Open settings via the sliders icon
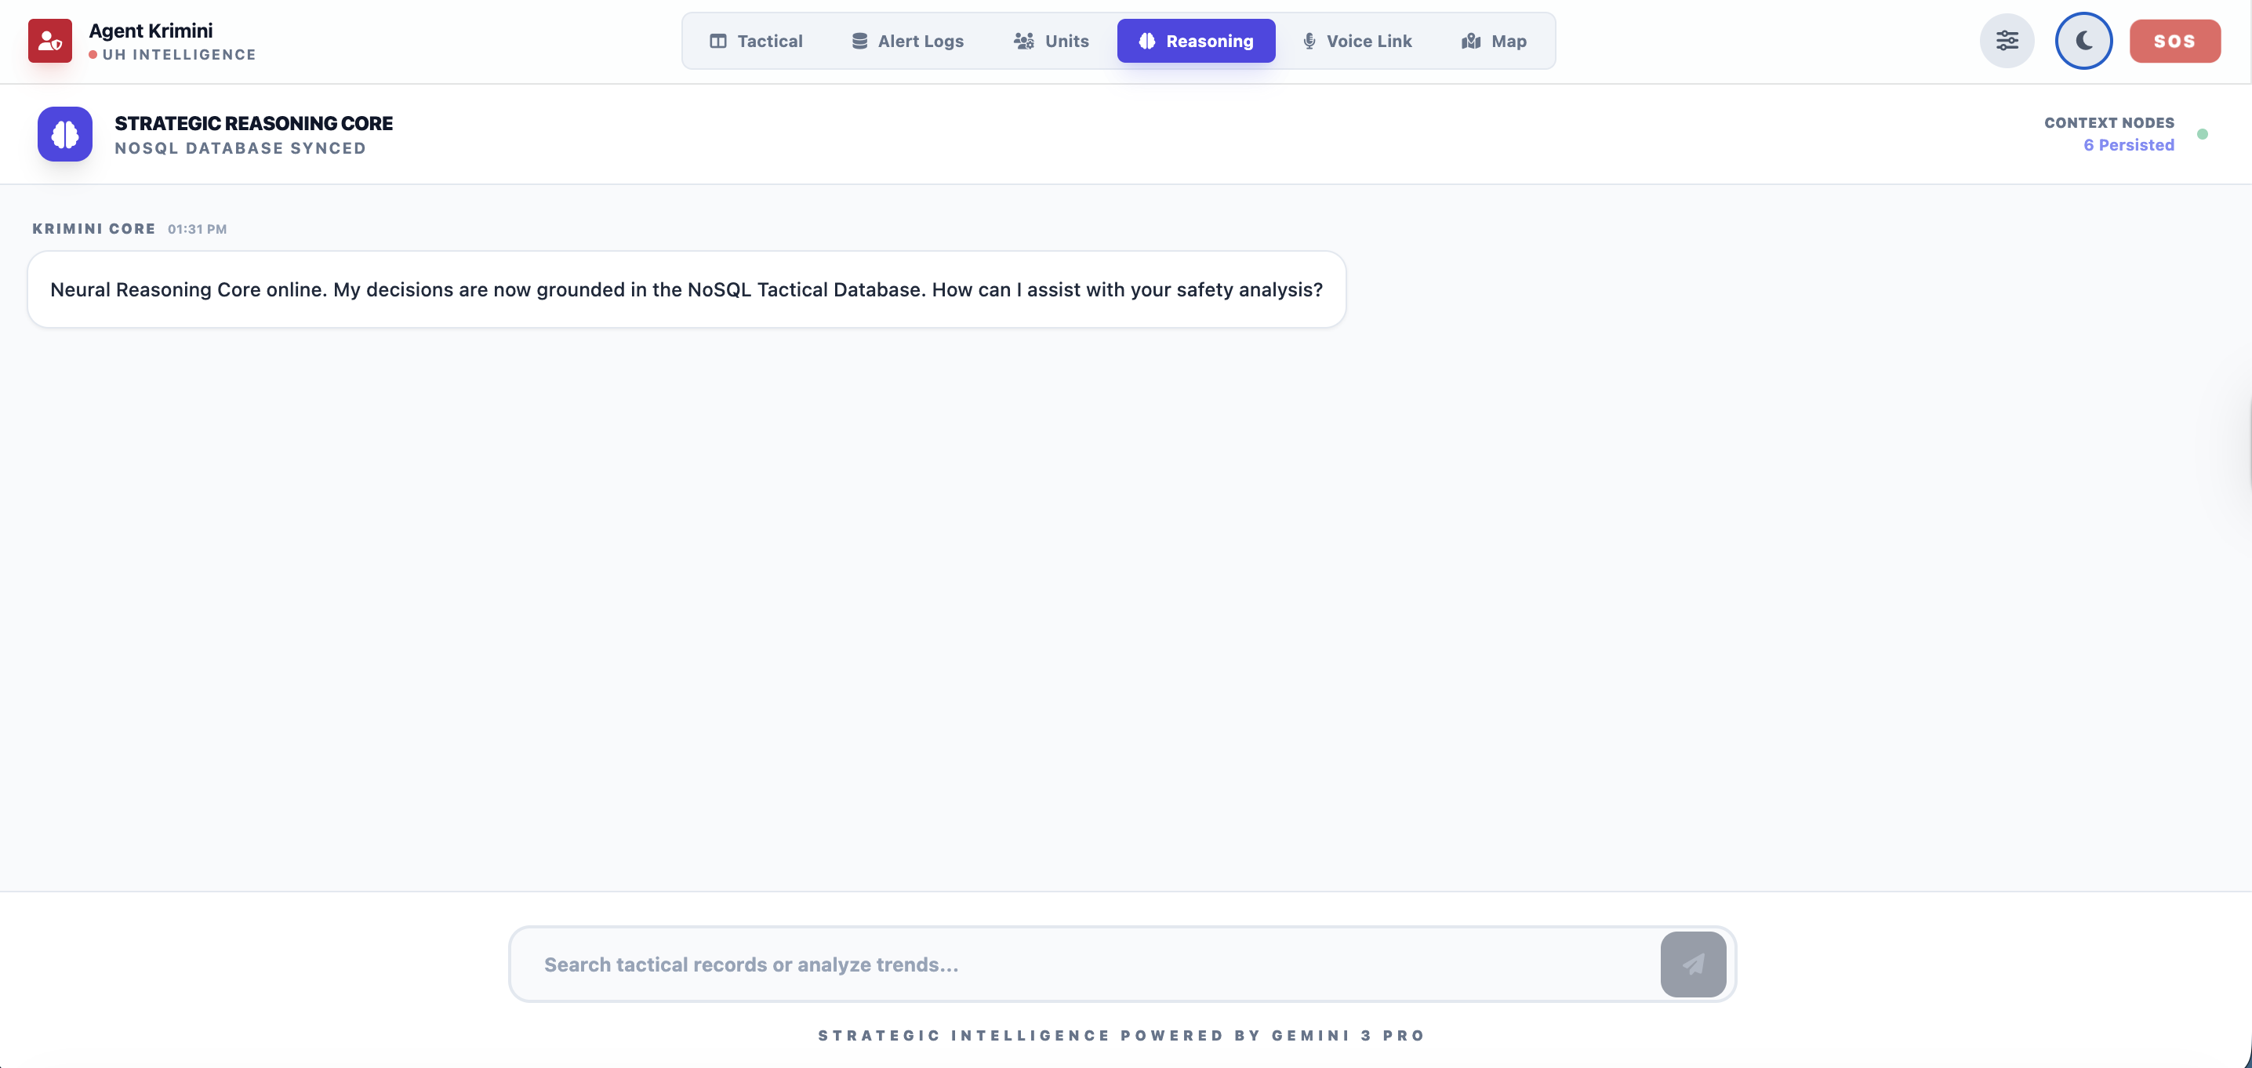Screen dimensions: 2252x1068 (x=2007, y=40)
